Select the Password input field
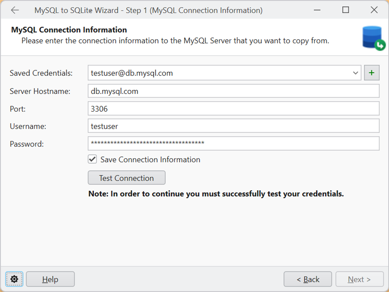The height and width of the screenshot is (292, 389). click(x=233, y=144)
